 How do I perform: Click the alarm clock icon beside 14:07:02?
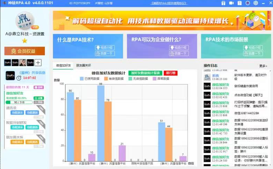(19, 78)
